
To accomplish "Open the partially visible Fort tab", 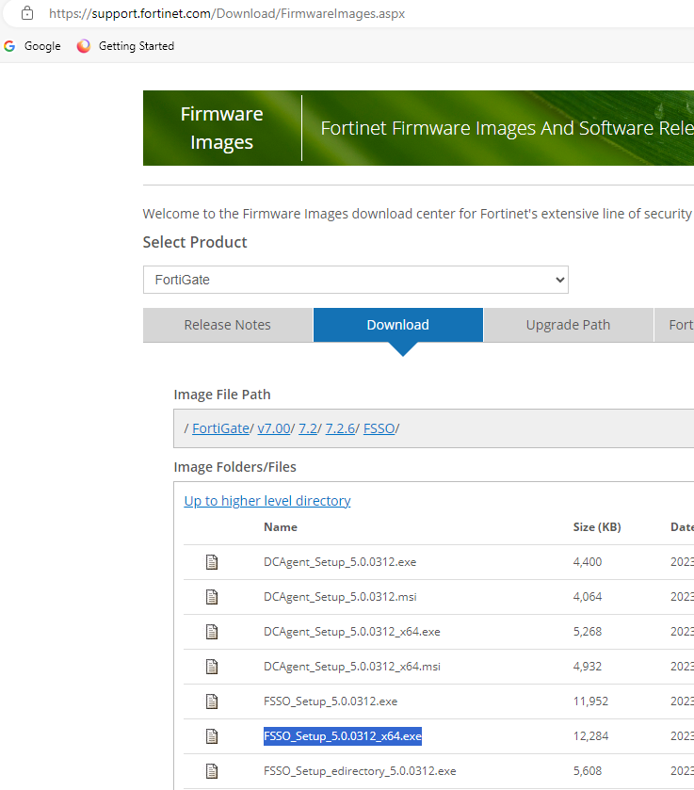I will 674,325.
